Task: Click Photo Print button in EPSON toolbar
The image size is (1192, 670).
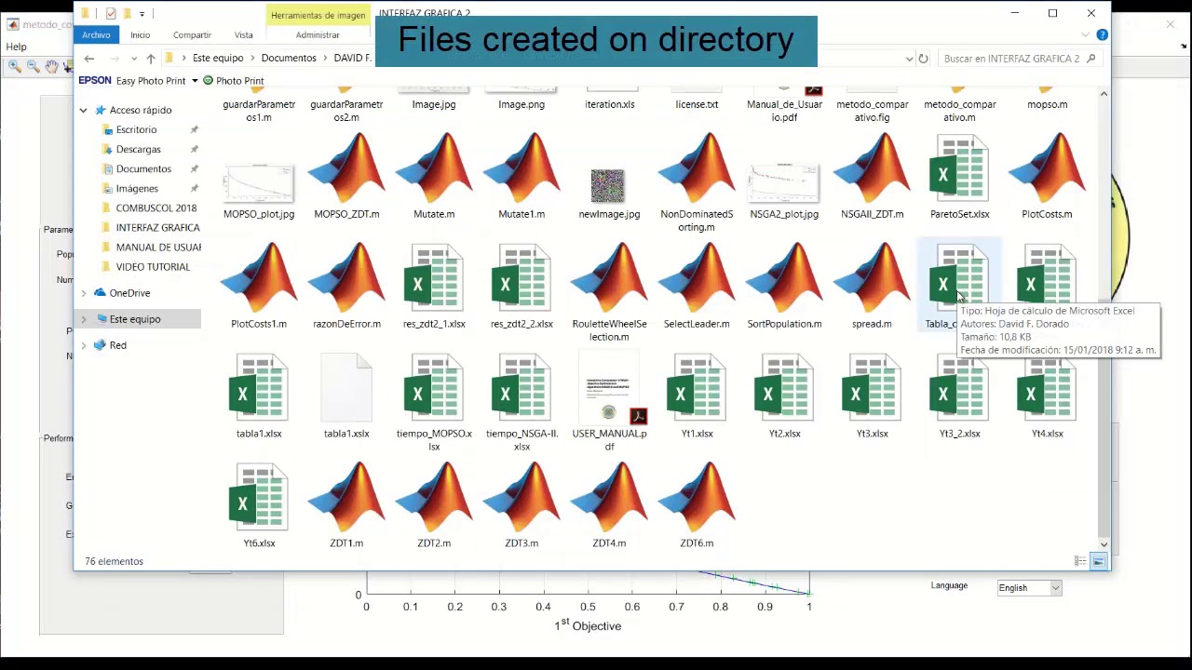Action: click(x=233, y=81)
